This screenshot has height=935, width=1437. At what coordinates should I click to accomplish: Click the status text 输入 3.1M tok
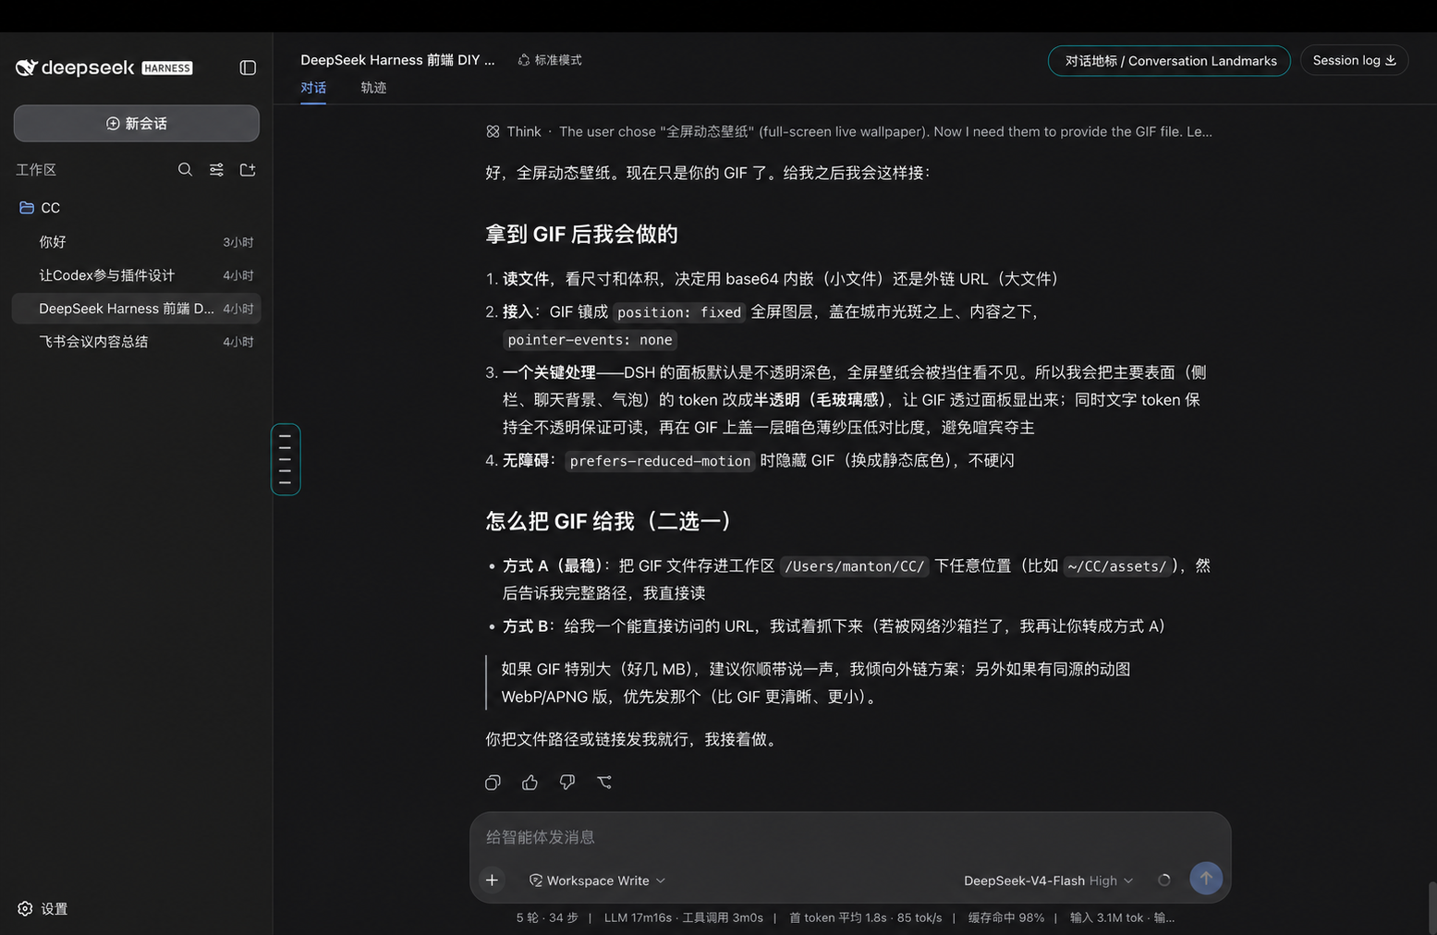click(x=1107, y=917)
